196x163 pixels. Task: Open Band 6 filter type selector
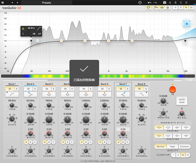[104, 94]
